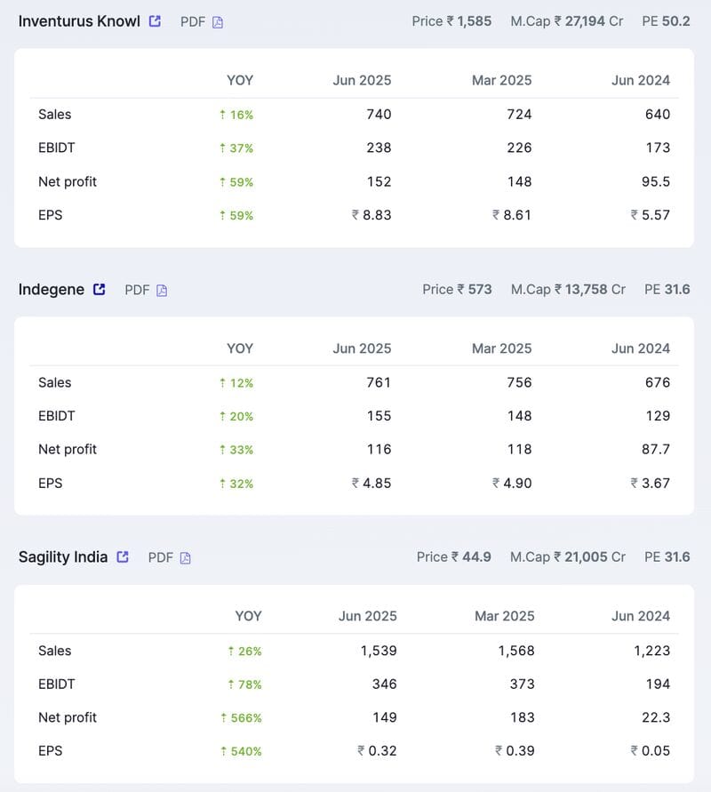Image resolution: width=711 pixels, height=792 pixels.
Task: Open external link icon beside Indegene
Action: pyautogui.click(x=100, y=289)
